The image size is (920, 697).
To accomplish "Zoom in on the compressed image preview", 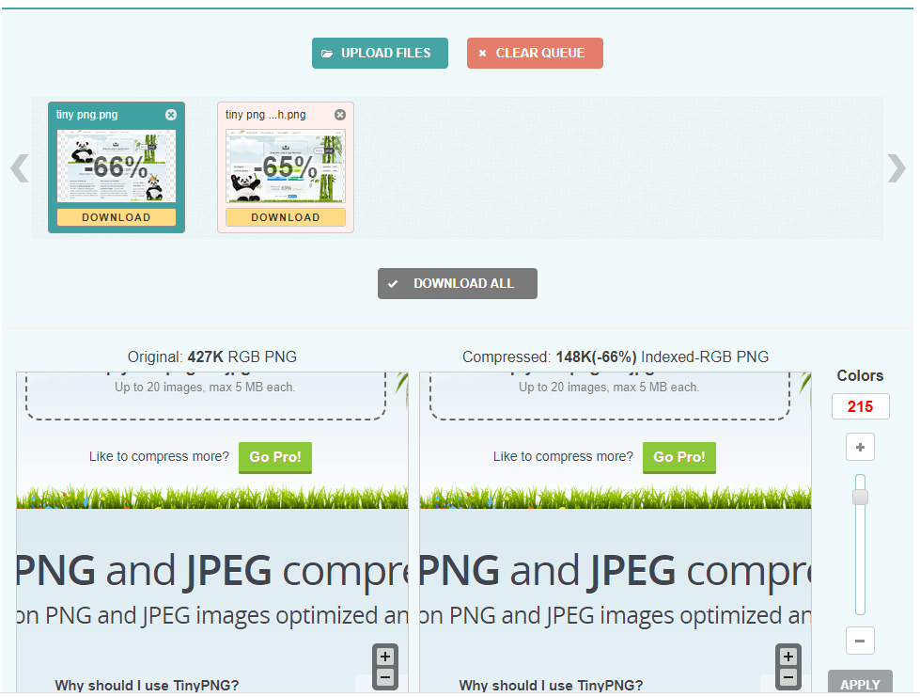I will pos(788,657).
